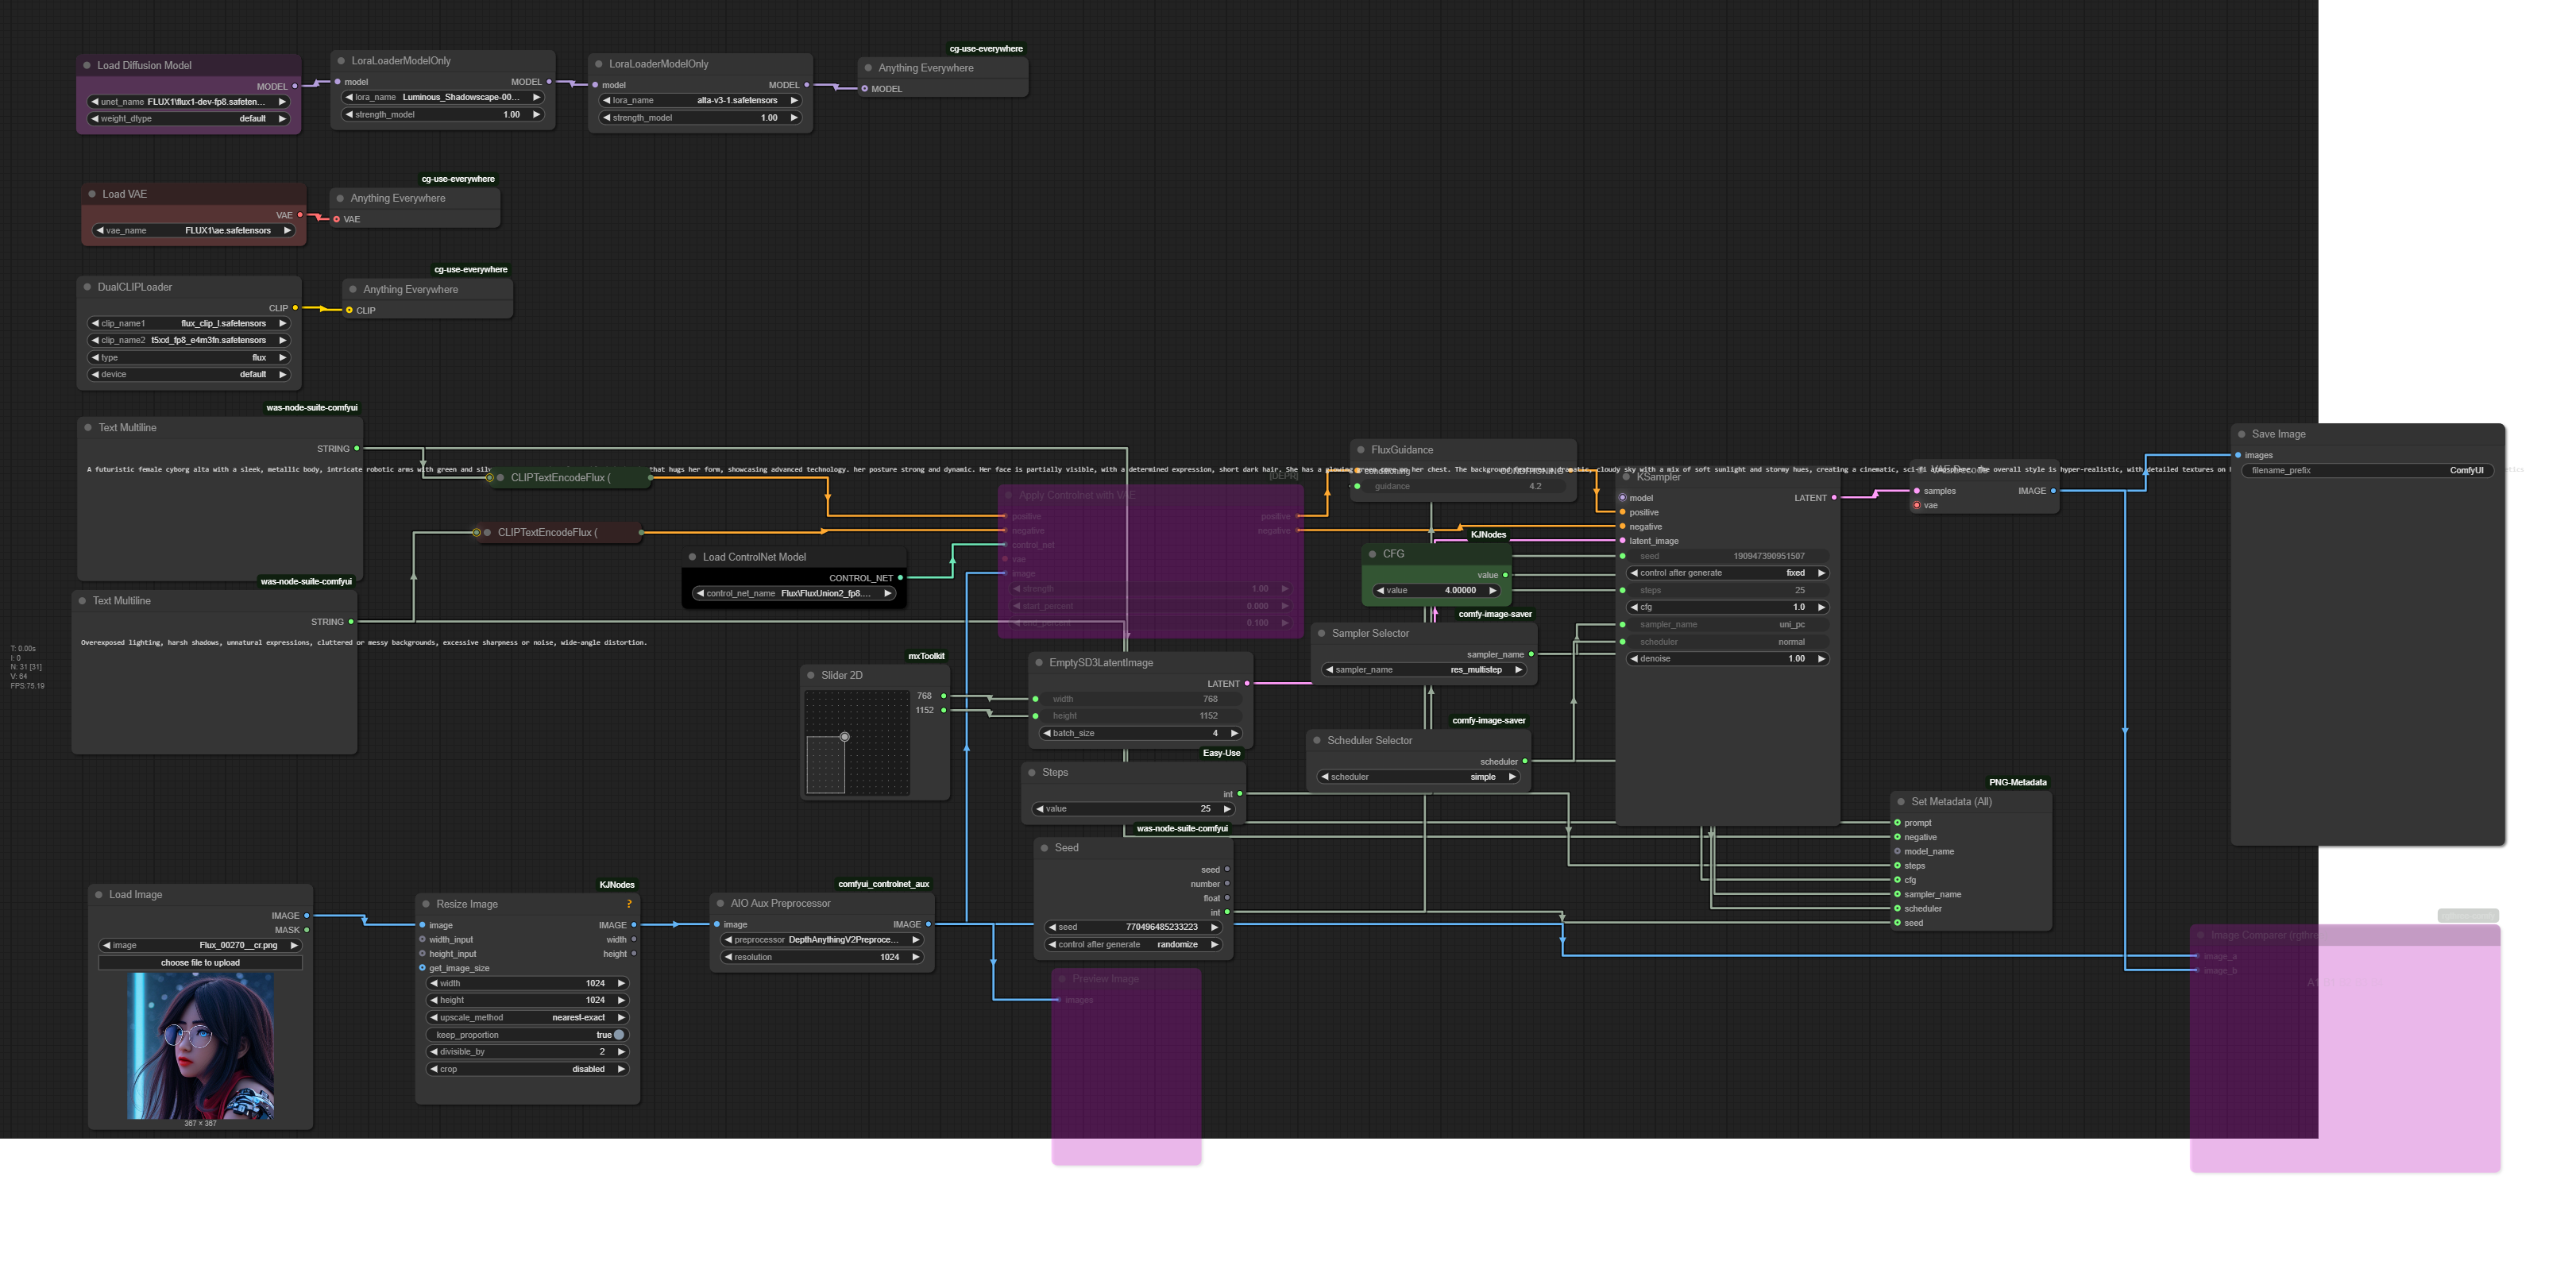The image size is (2576, 1265).
Task: Toggle keep_proportion in Resize Image
Action: pos(528,1035)
